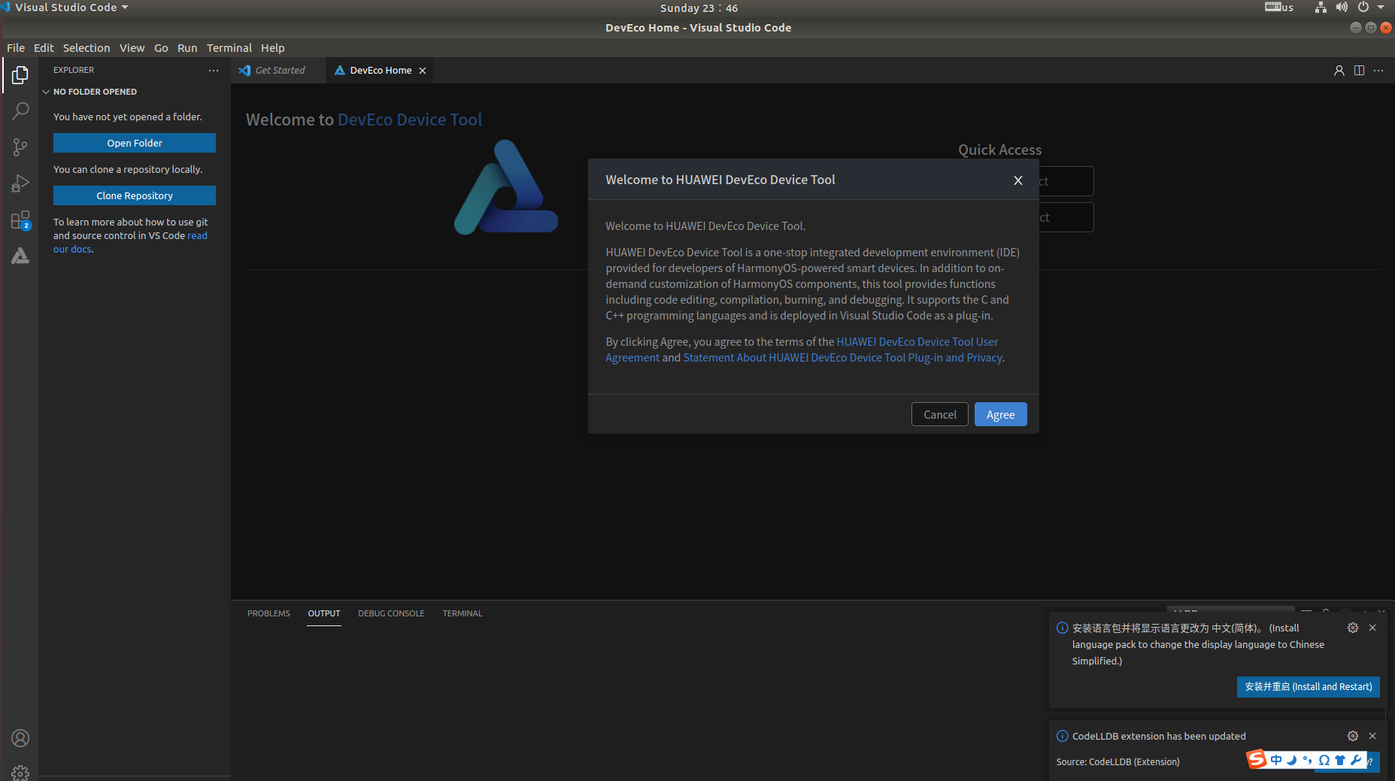The width and height of the screenshot is (1395, 781).
Task: Open Sogou skin shirt icon
Action: coord(1339,760)
